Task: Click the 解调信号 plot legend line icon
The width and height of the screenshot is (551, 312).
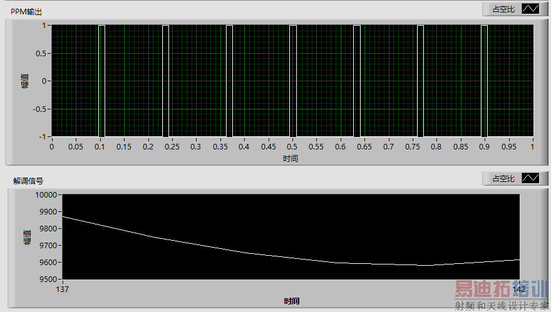Action: click(x=530, y=178)
